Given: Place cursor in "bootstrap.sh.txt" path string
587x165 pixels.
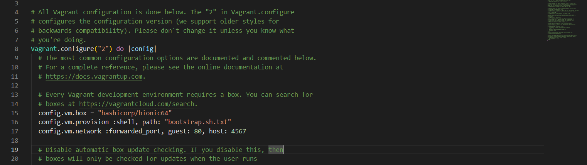Looking at the screenshot, I should point(197,122).
